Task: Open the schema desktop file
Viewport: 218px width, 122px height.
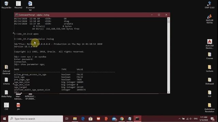Action: tap(6, 81)
